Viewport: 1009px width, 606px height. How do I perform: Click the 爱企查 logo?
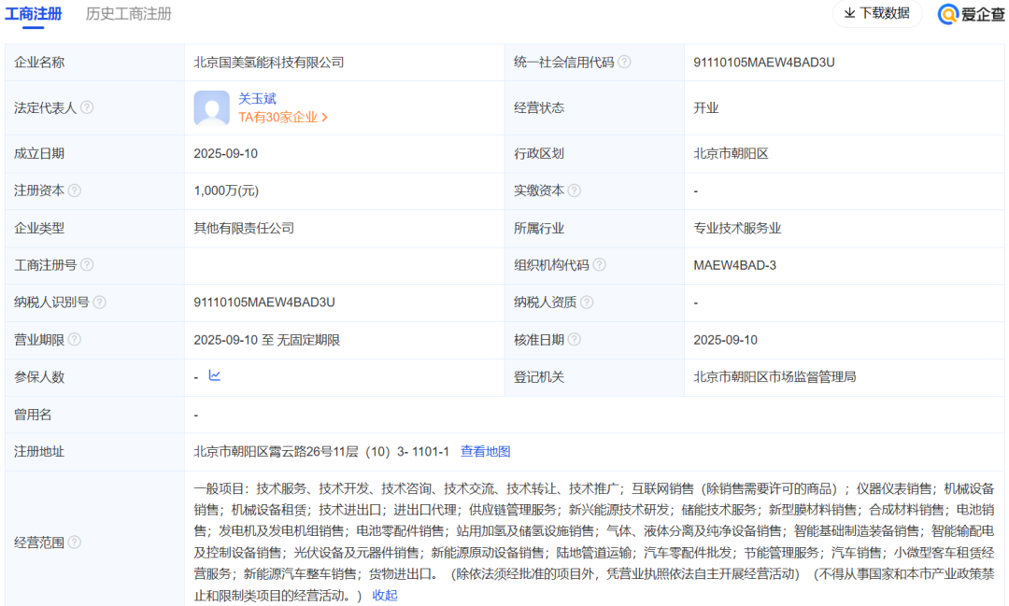(x=971, y=14)
